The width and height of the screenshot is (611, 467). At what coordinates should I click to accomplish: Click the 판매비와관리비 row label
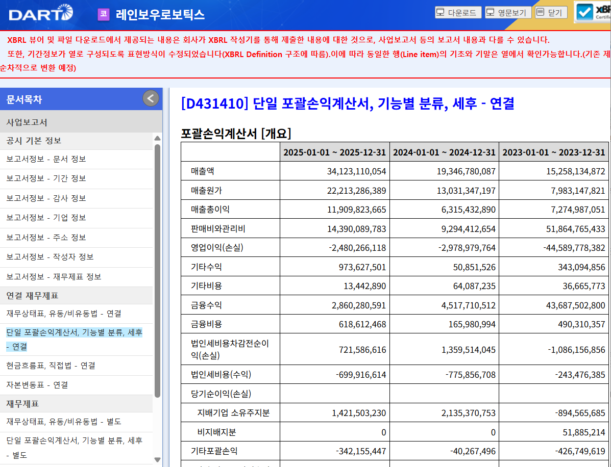pos(218,228)
